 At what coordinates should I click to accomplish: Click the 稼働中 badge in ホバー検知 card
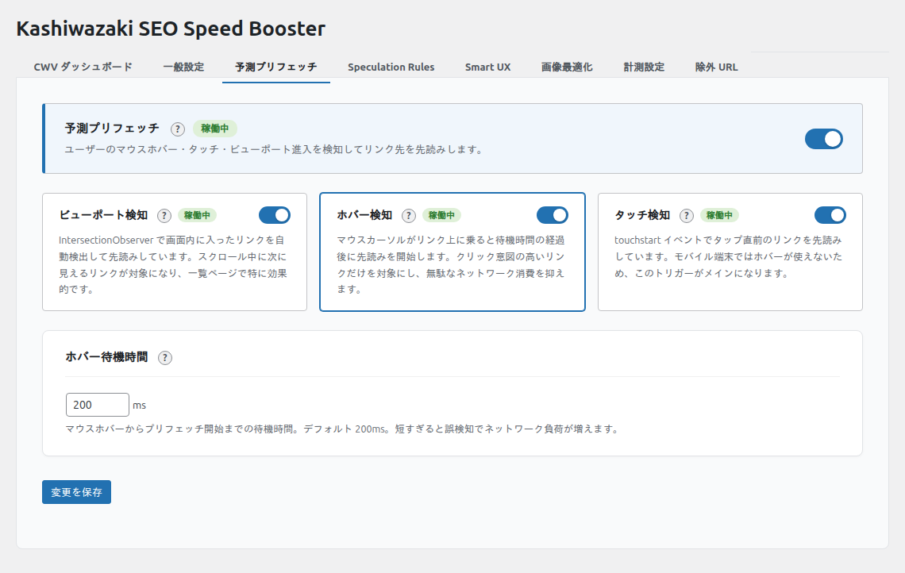click(x=441, y=215)
